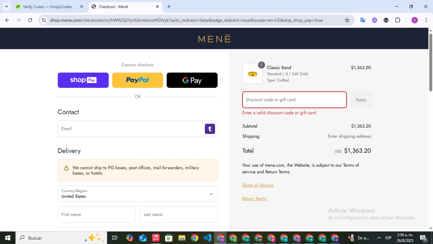Image resolution: width=433 pixels, height=244 pixels.
Task: Close the Checkout - Menē tab
Action: point(157,7)
